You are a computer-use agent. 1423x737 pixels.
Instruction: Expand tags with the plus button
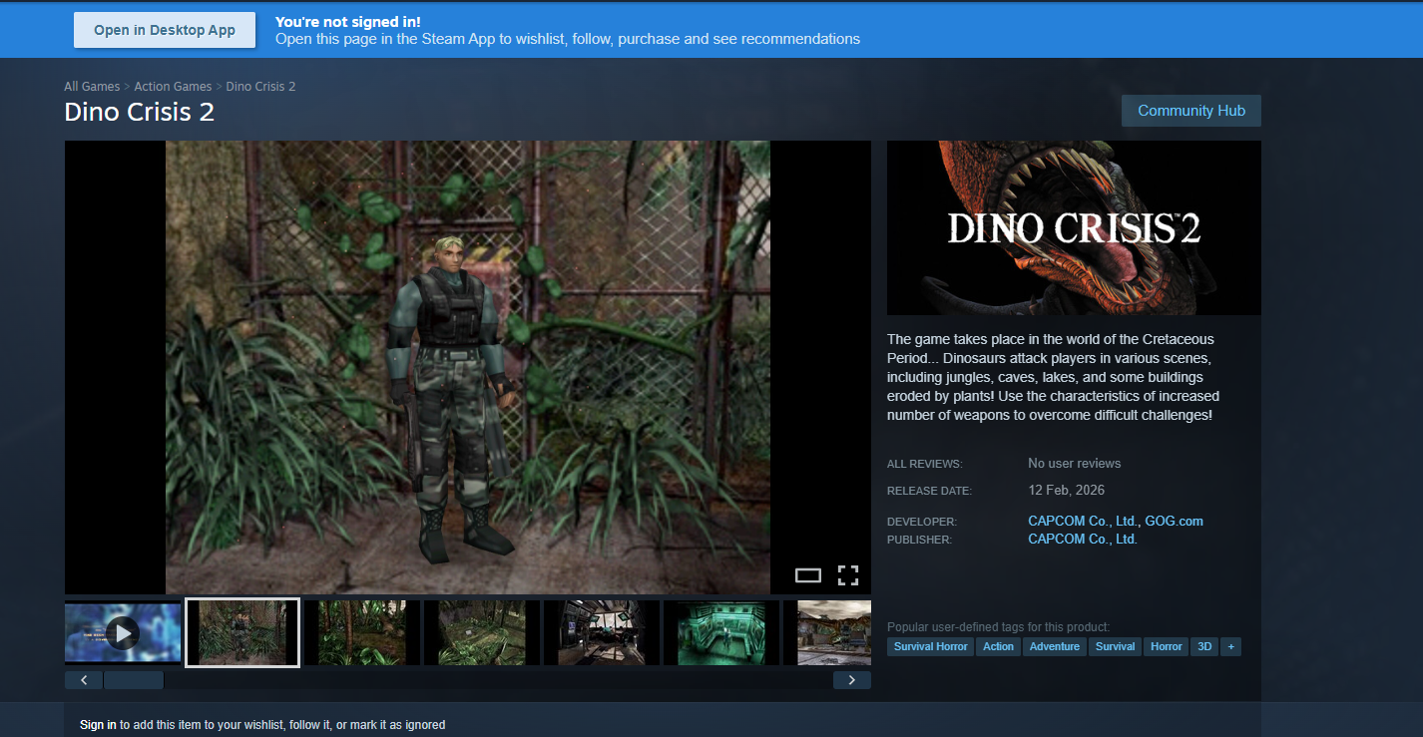click(1231, 646)
